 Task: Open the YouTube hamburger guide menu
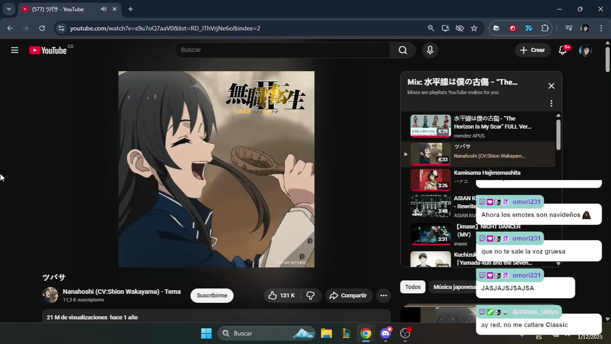coord(15,50)
